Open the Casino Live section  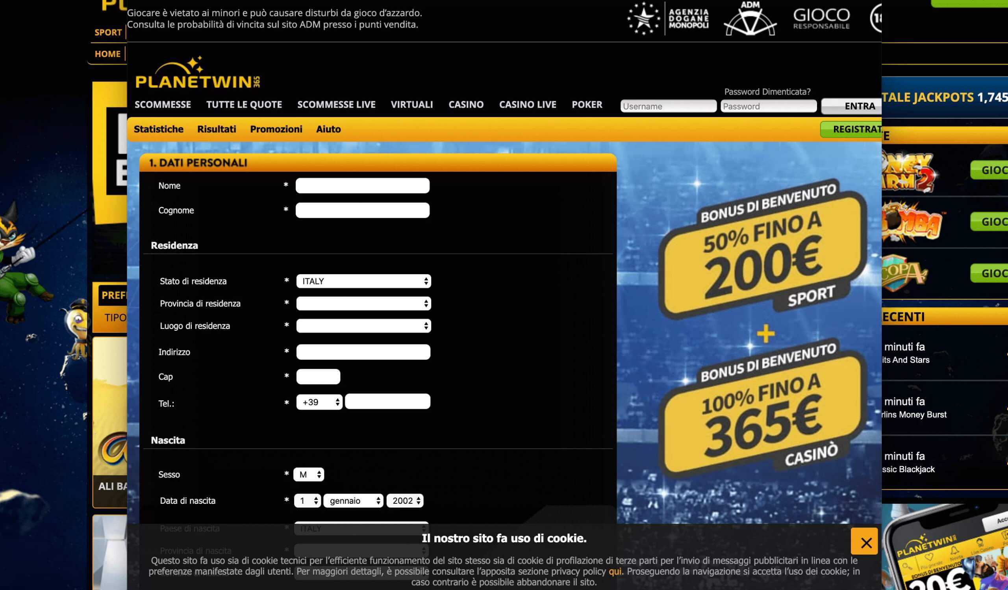point(528,105)
